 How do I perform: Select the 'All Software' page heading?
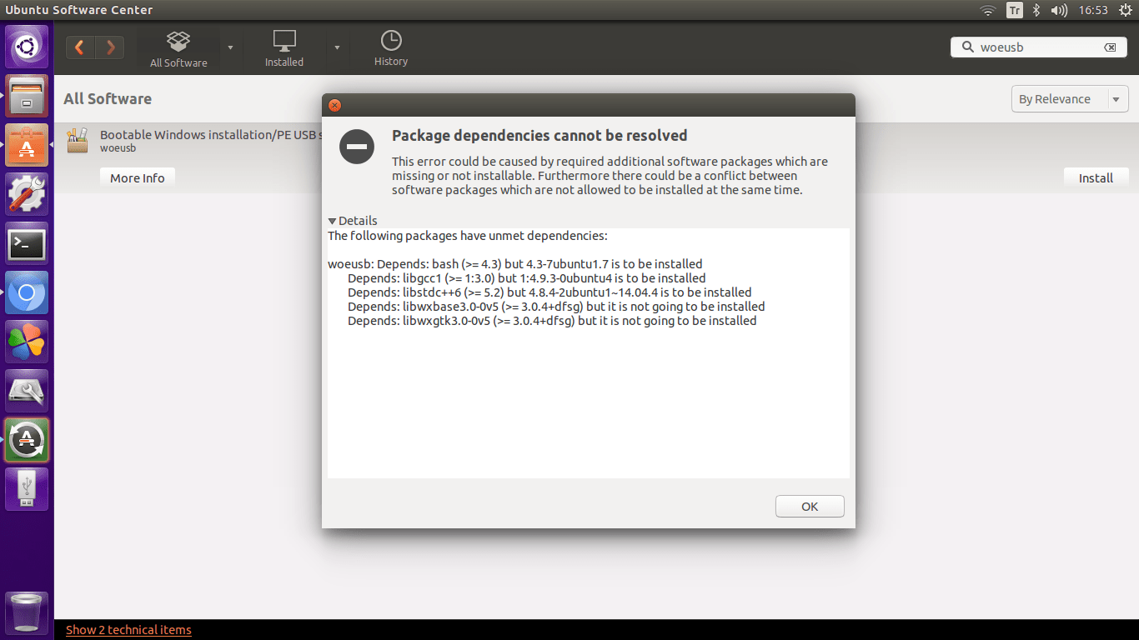[x=108, y=99]
